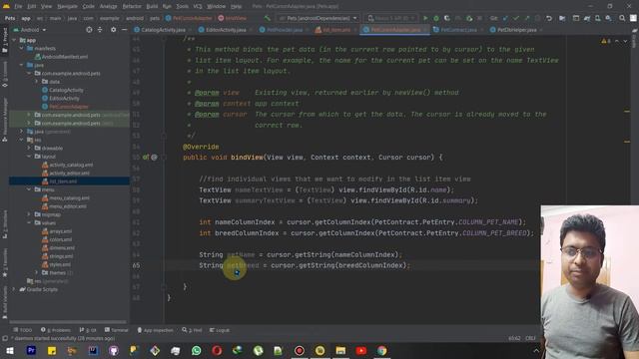Open YouTube app from taskbar
639x359 pixels.
pos(361,350)
